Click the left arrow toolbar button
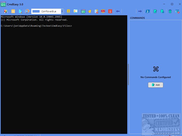Viewport: 182px width, 136px height. click(118, 11)
